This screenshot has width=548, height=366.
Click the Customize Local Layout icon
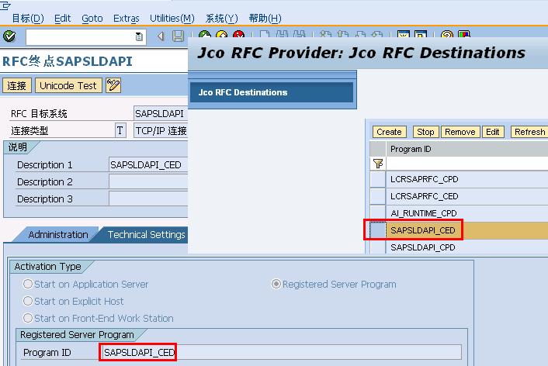pyautogui.click(x=464, y=34)
